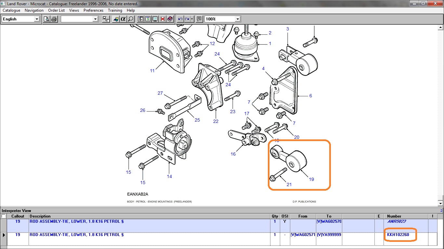Click the redo forward arrow icon
The image size is (444, 249).
[x=187, y=19]
